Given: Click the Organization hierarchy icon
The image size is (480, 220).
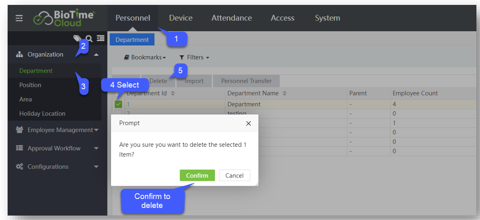Looking at the screenshot, I should [19, 54].
